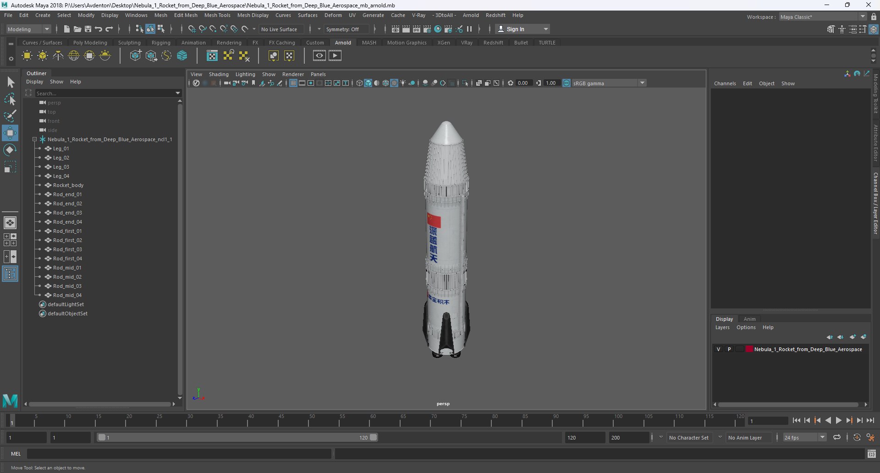Image resolution: width=880 pixels, height=473 pixels.
Task: Open the Arnold menu in menu bar
Action: point(471,15)
